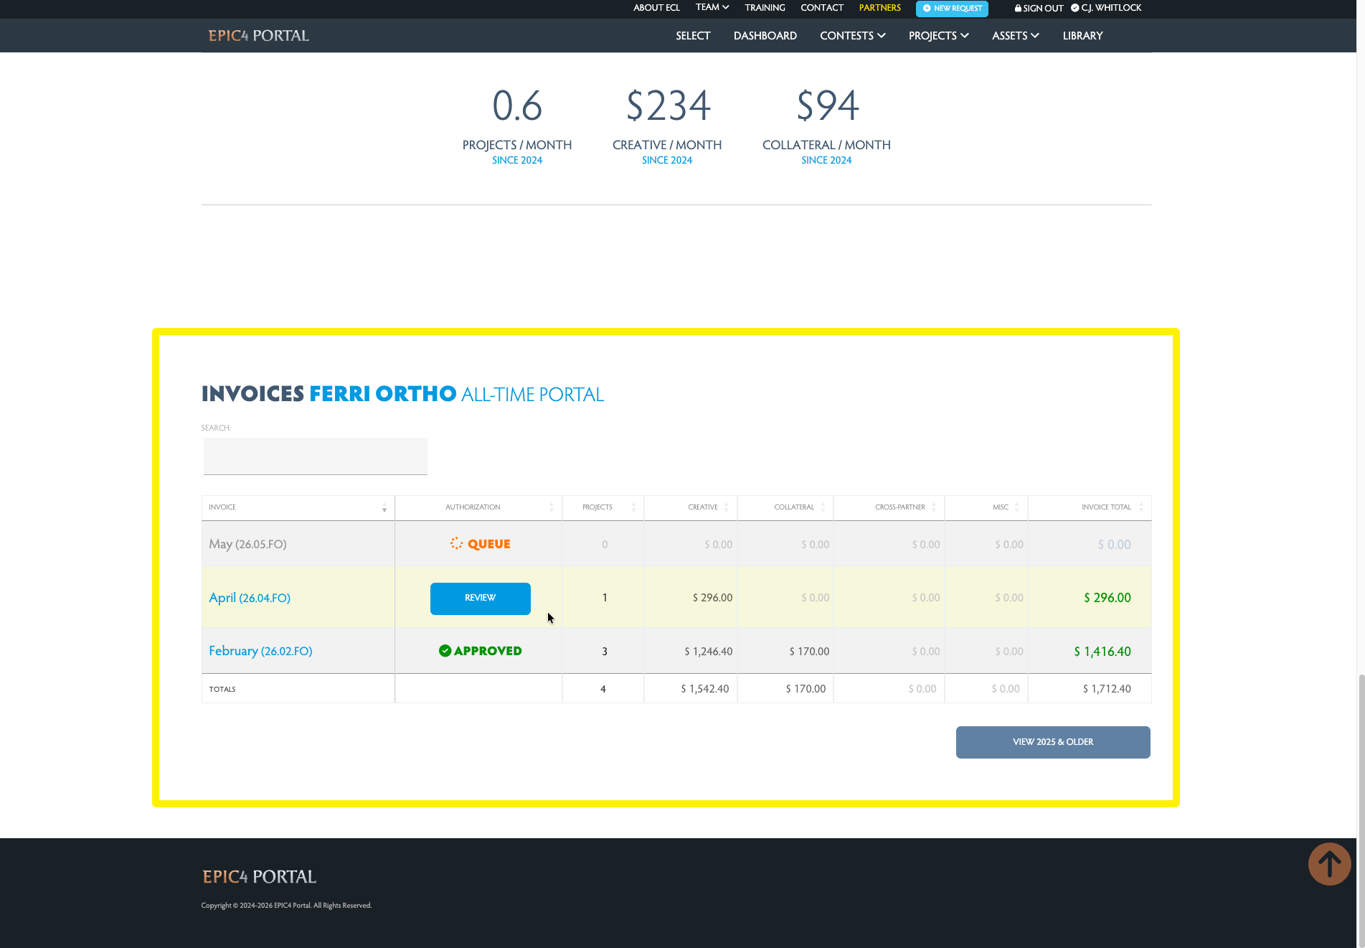
Task: Click the C.J. Whitlock user name
Action: click(x=1111, y=8)
